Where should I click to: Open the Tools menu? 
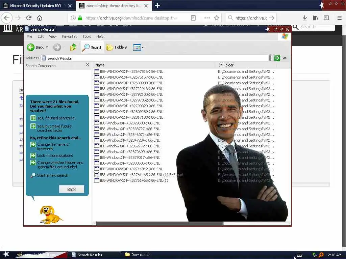(x=87, y=36)
